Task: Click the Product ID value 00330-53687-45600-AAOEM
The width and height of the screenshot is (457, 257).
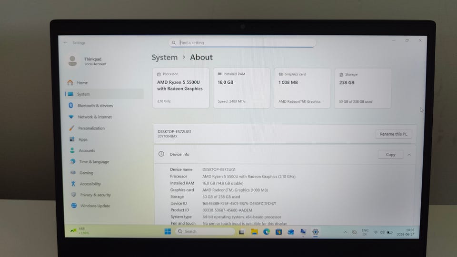Action: click(x=228, y=210)
